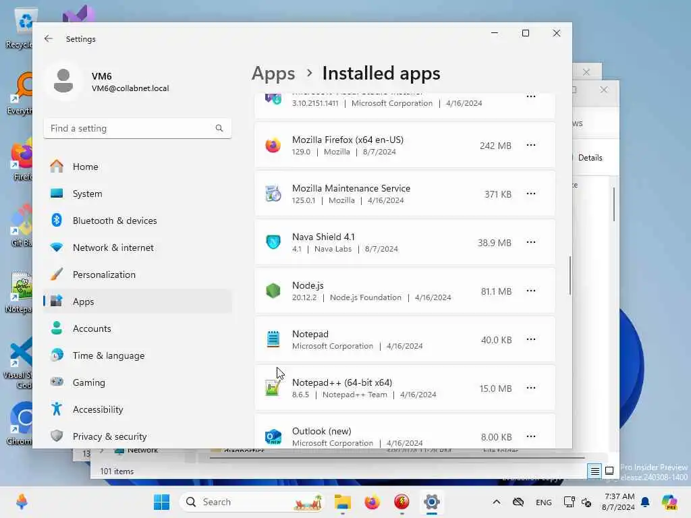Open the red lightning app in taskbar
The height and width of the screenshot is (518, 691).
pos(402,502)
